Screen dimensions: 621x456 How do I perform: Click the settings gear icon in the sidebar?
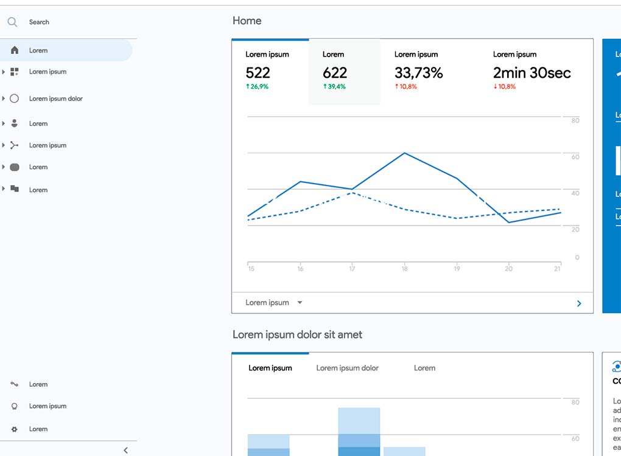15,429
